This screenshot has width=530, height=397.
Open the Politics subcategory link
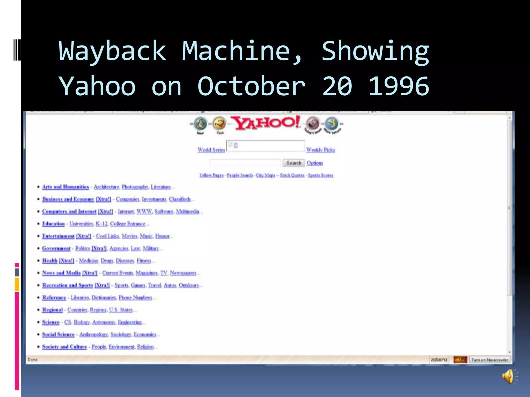tap(83, 248)
